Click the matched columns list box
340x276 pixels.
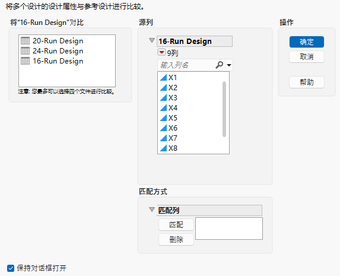click(x=229, y=229)
